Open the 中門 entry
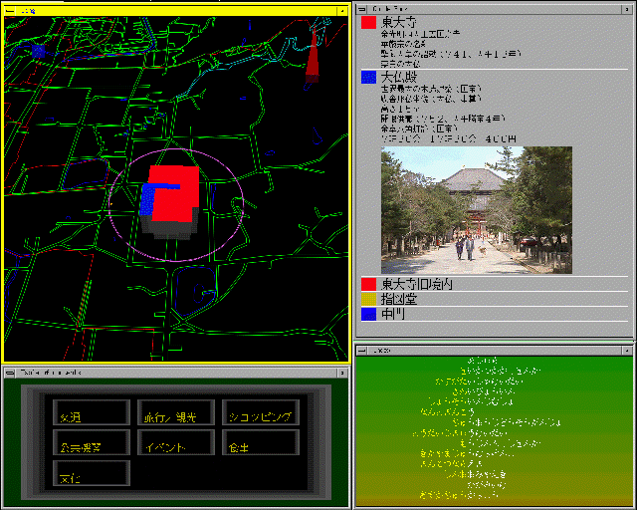 393,315
